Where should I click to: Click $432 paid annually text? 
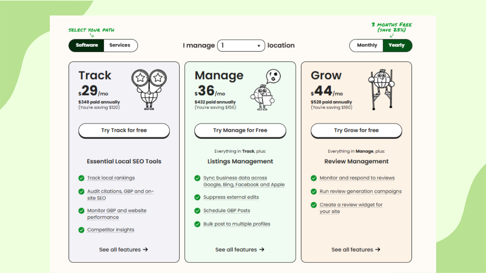(215, 102)
